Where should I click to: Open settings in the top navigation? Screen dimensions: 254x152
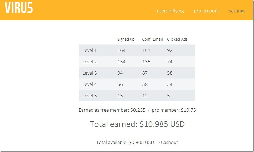pos(237,11)
